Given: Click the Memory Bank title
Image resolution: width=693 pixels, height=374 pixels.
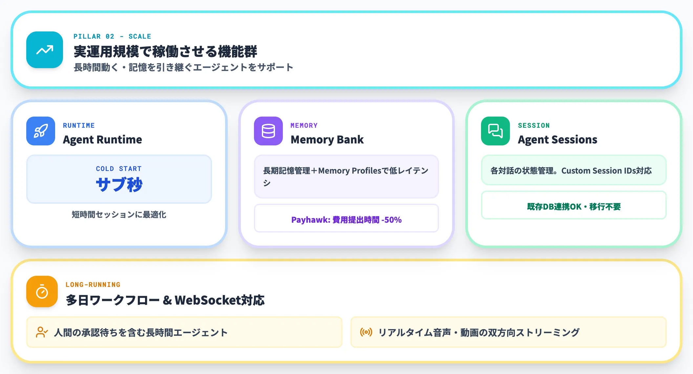Looking at the screenshot, I should [327, 140].
